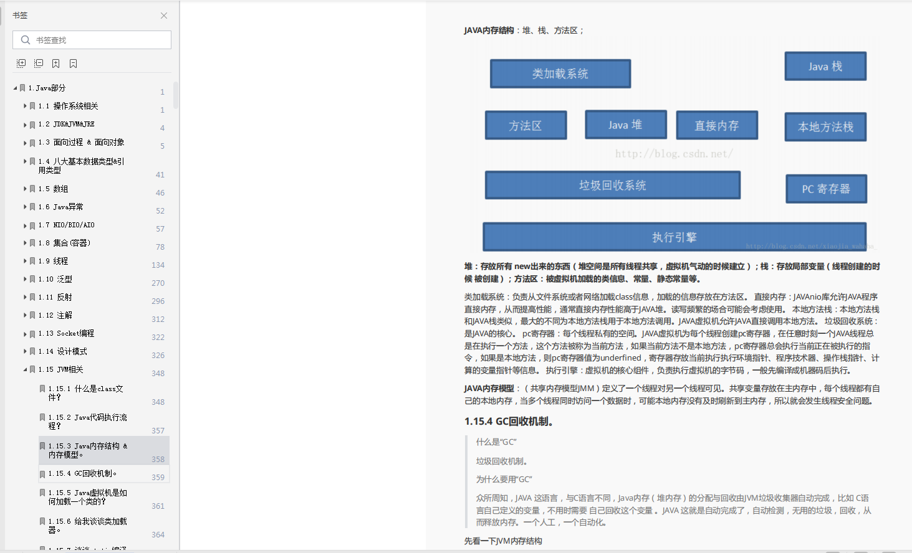
Task: Expand the 1.12 注解 bookmark
Action: click(25, 315)
